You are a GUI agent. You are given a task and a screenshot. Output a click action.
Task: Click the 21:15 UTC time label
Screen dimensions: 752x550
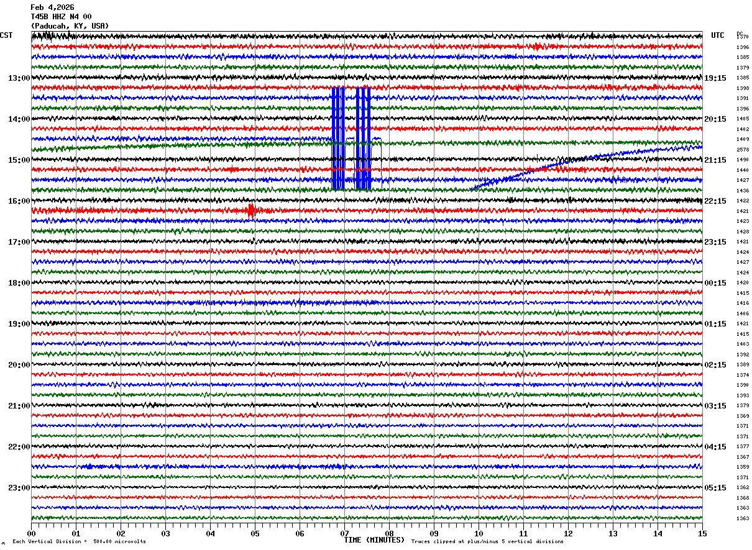pos(715,160)
